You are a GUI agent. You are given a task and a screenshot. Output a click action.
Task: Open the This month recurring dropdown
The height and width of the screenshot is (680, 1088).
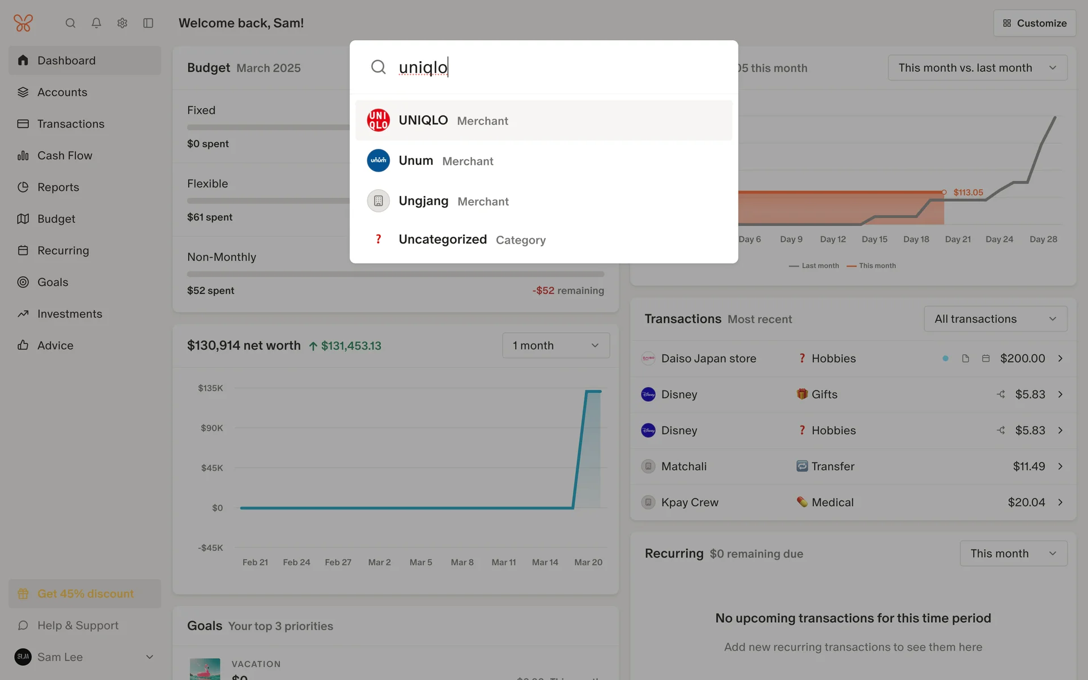[x=1013, y=554]
